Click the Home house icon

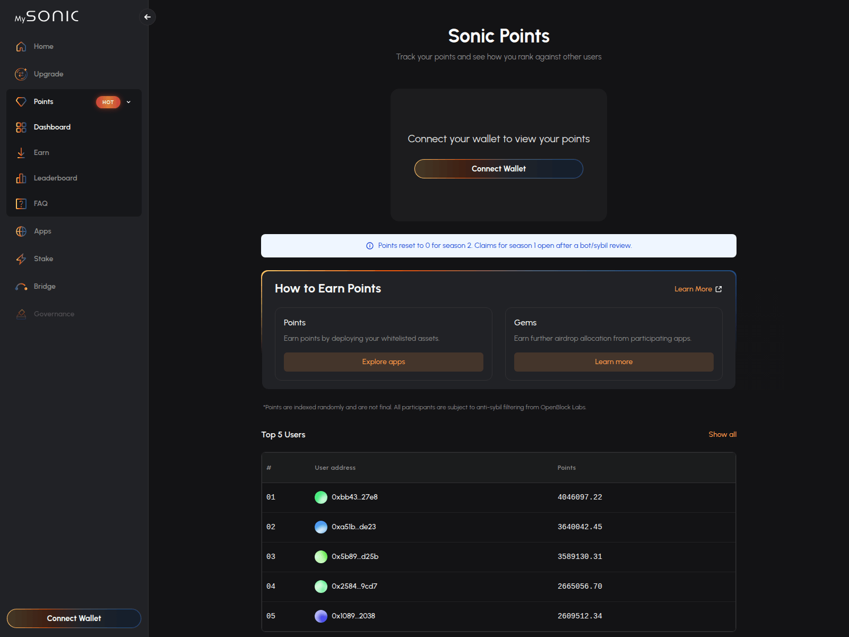tap(21, 47)
